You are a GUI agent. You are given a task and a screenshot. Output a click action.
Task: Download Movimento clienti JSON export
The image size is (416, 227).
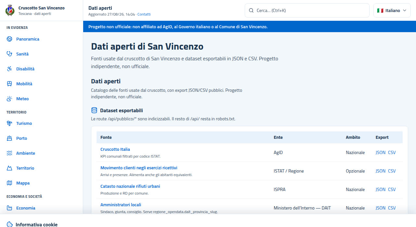point(381,171)
